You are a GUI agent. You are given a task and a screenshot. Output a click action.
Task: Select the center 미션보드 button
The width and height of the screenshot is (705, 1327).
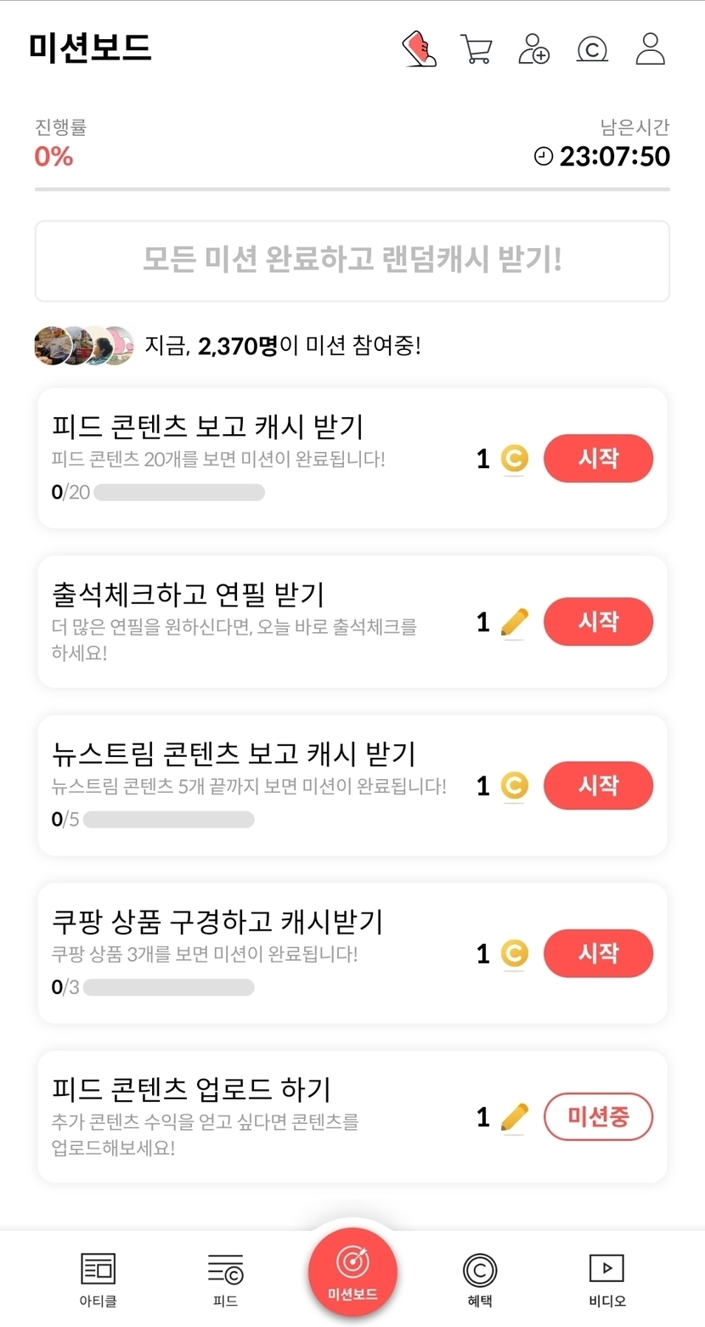coord(352,1272)
